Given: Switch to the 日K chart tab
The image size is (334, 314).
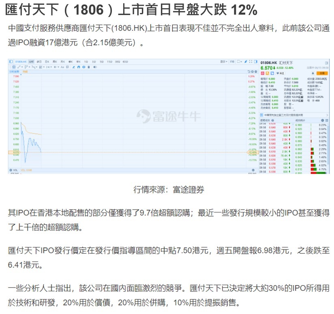Looking at the screenshot, I should [x=47, y=62].
